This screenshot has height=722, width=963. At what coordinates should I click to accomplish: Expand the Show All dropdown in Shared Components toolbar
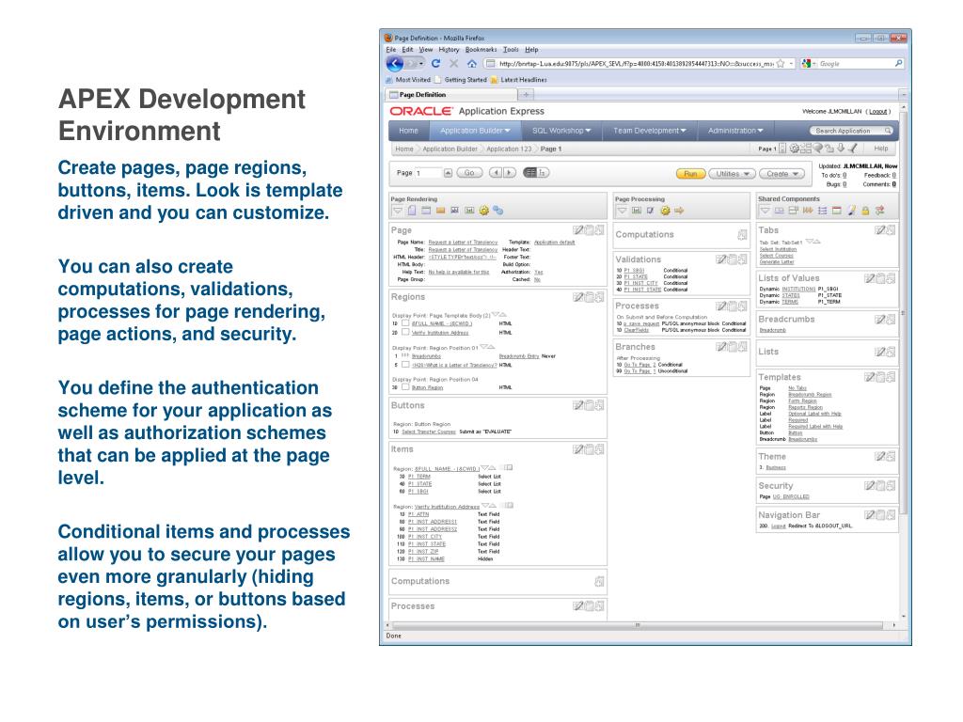(765, 211)
